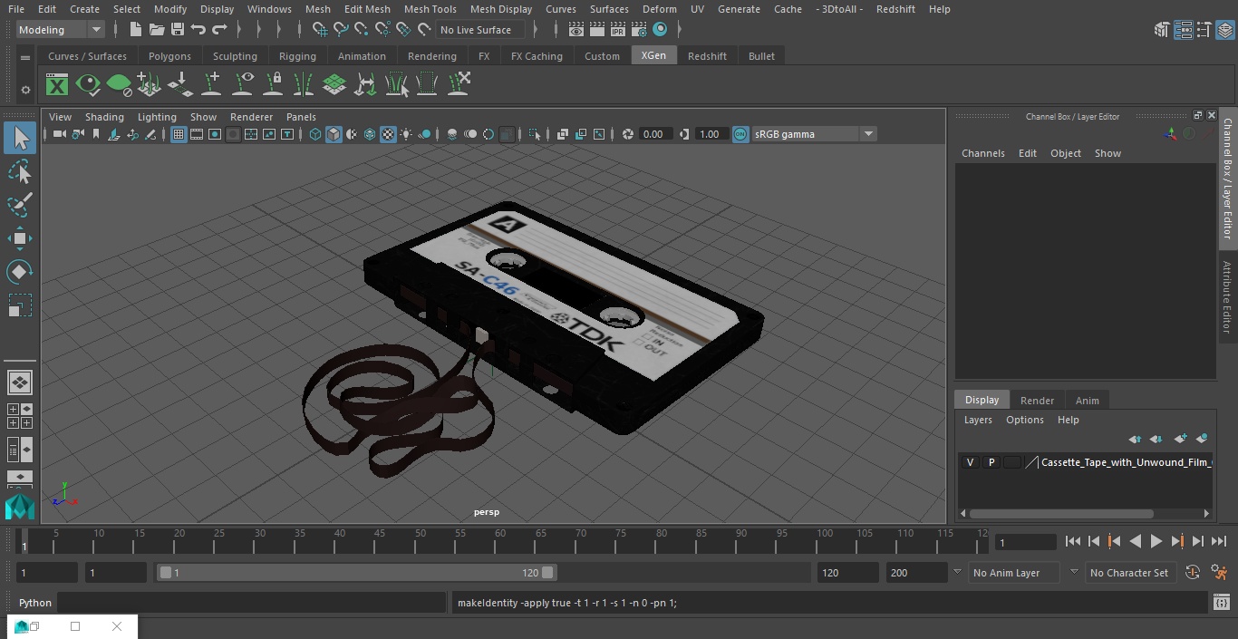The width and height of the screenshot is (1238, 639).
Task: Choose the Scale tool in toolbox
Action: pyautogui.click(x=19, y=305)
